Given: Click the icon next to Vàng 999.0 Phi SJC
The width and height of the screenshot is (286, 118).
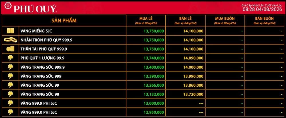Looking at the screenshot, I should pyautogui.click(x=10, y=112).
